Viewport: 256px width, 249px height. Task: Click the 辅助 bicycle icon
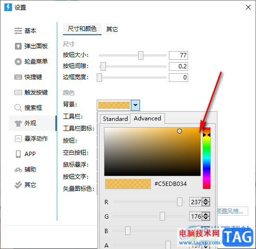(x=18, y=170)
